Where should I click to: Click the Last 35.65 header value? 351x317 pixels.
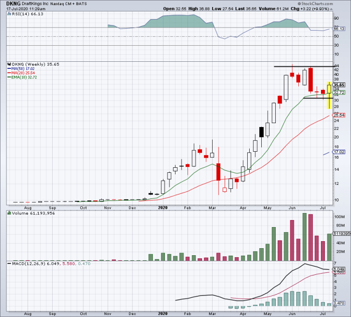246,9
